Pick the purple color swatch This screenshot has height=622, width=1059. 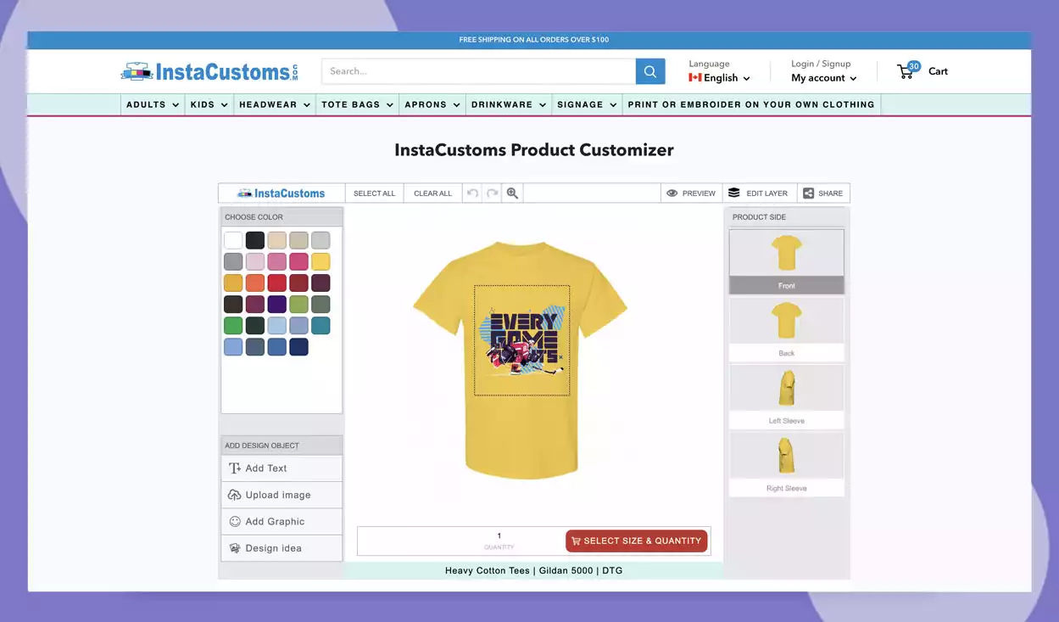(277, 304)
